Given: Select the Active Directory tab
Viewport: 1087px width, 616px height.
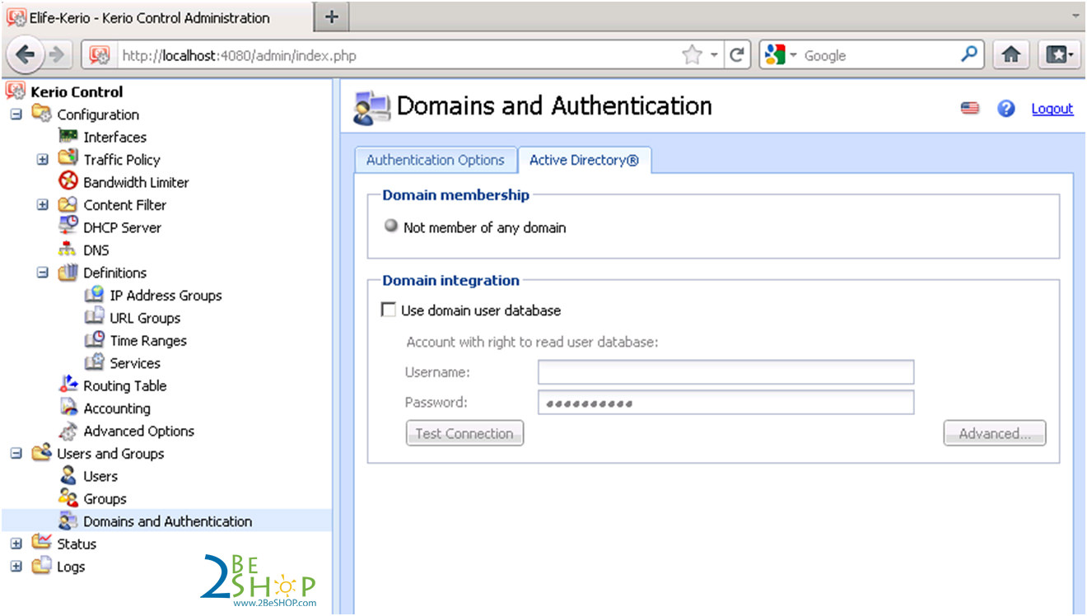Looking at the screenshot, I should click(584, 161).
